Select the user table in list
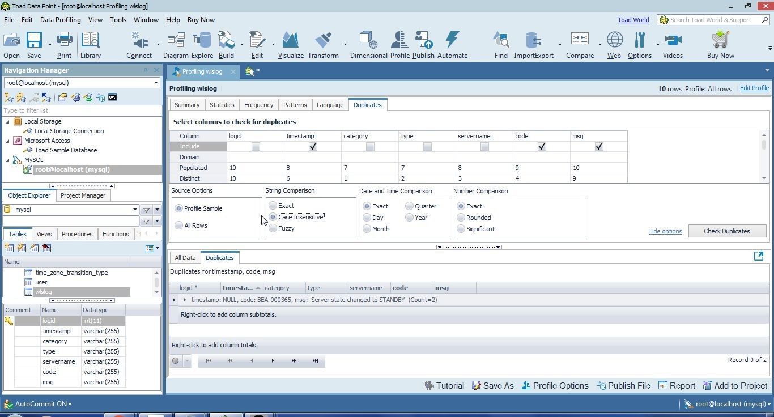774x417 pixels. (41, 282)
